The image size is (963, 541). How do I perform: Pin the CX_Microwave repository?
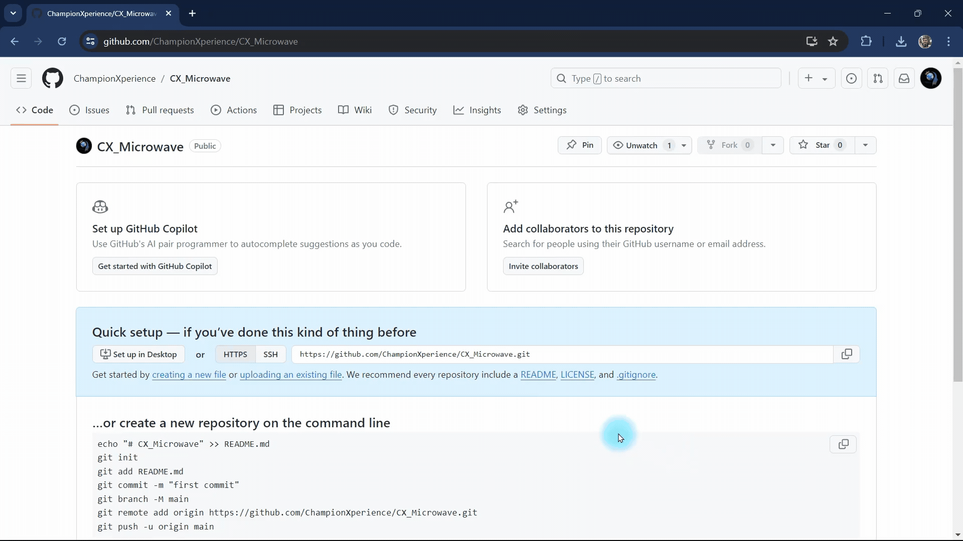click(x=580, y=145)
